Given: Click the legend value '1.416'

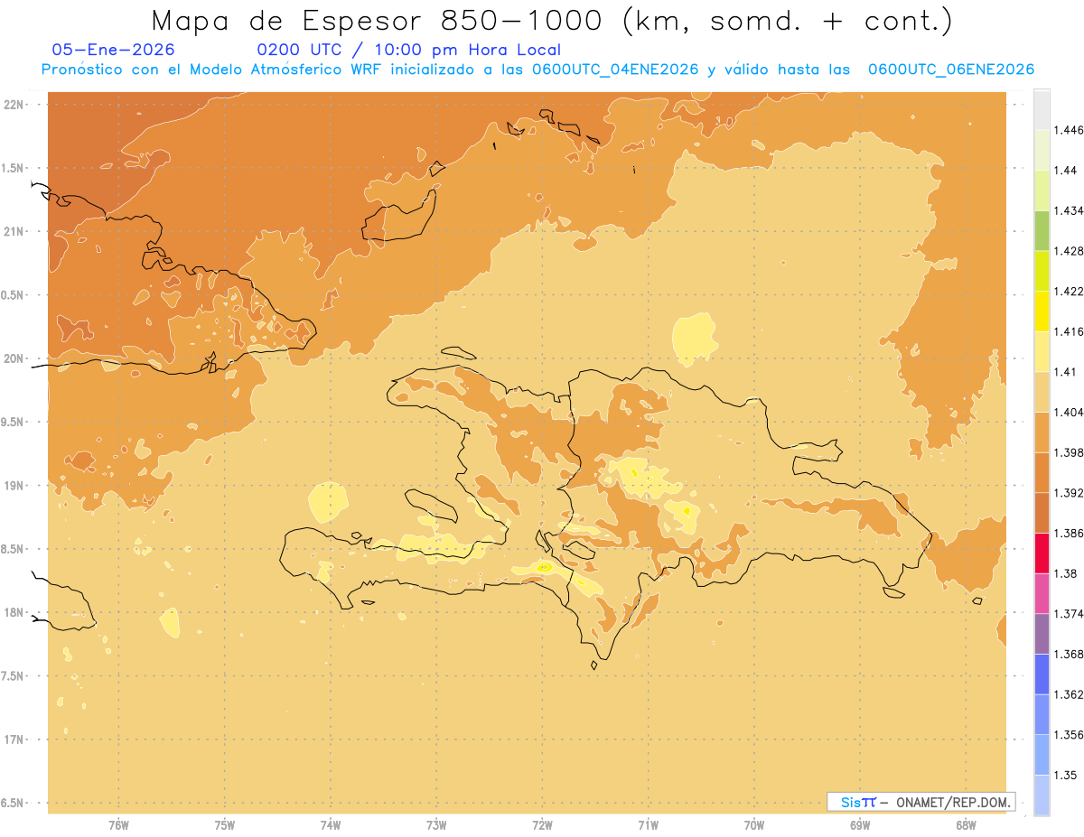Looking at the screenshot, I should pyautogui.click(x=1070, y=331).
